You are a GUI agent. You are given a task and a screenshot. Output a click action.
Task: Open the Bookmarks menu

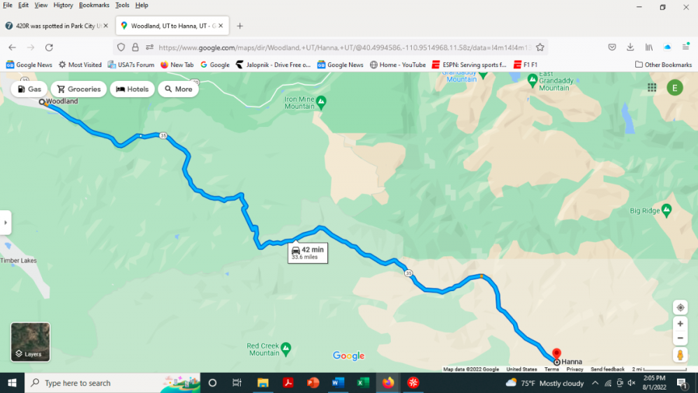coord(94,5)
